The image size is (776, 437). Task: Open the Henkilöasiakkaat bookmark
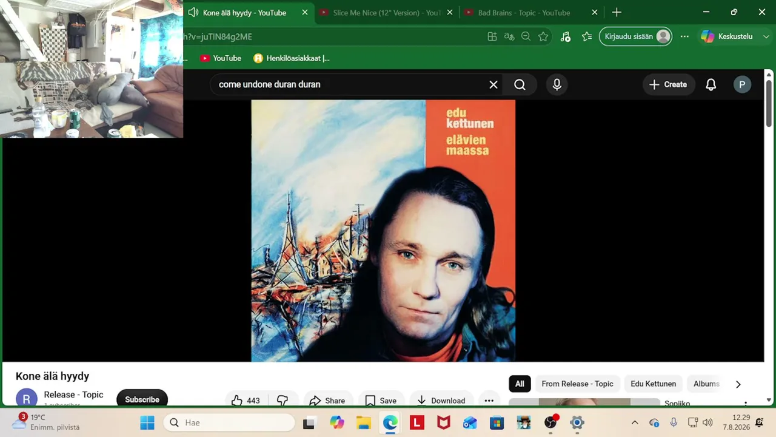click(292, 58)
